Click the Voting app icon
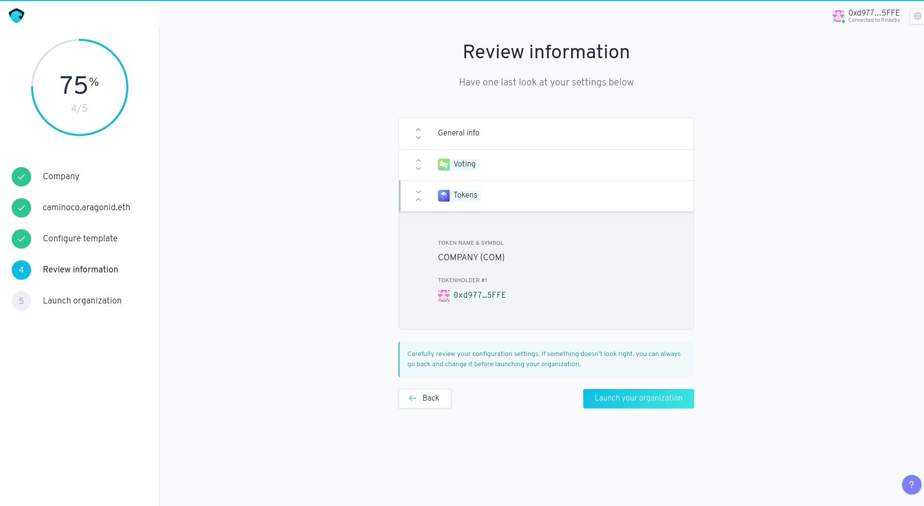Screen dimensions: 924x506 444,165
